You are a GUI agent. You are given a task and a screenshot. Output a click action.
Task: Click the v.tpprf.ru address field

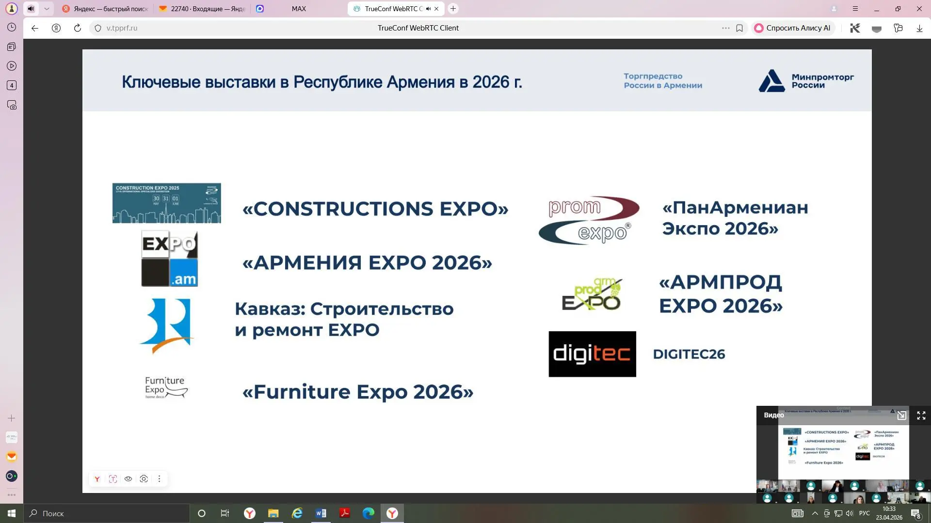[122, 28]
